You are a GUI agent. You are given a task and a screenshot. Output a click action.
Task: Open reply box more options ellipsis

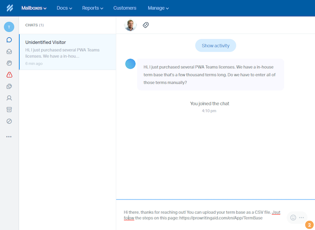pyautogui.click(x=302, y=218)
